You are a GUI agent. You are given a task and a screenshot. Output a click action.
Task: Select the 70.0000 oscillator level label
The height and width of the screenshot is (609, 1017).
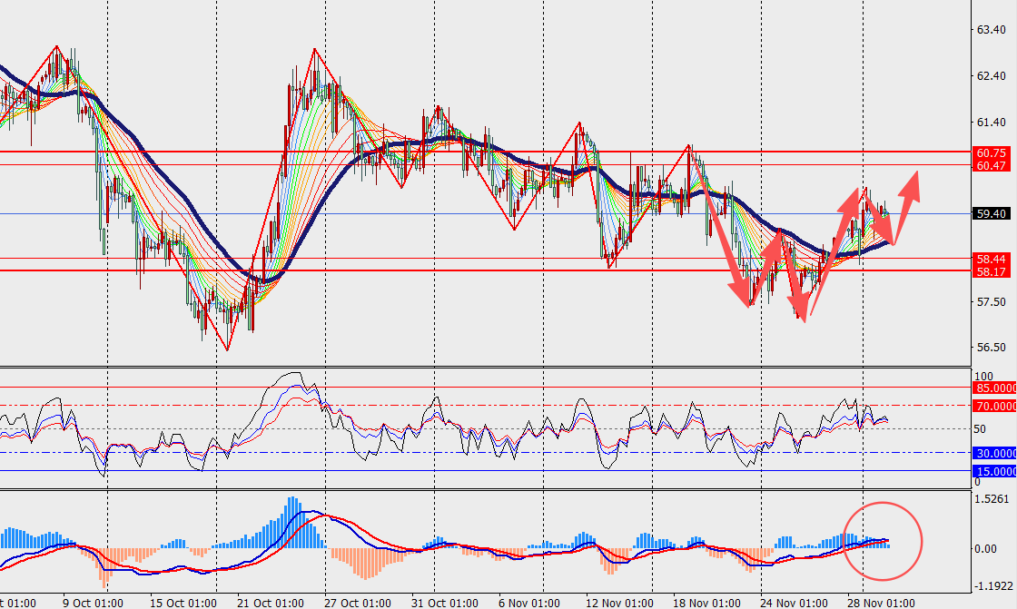coord(992,406)
